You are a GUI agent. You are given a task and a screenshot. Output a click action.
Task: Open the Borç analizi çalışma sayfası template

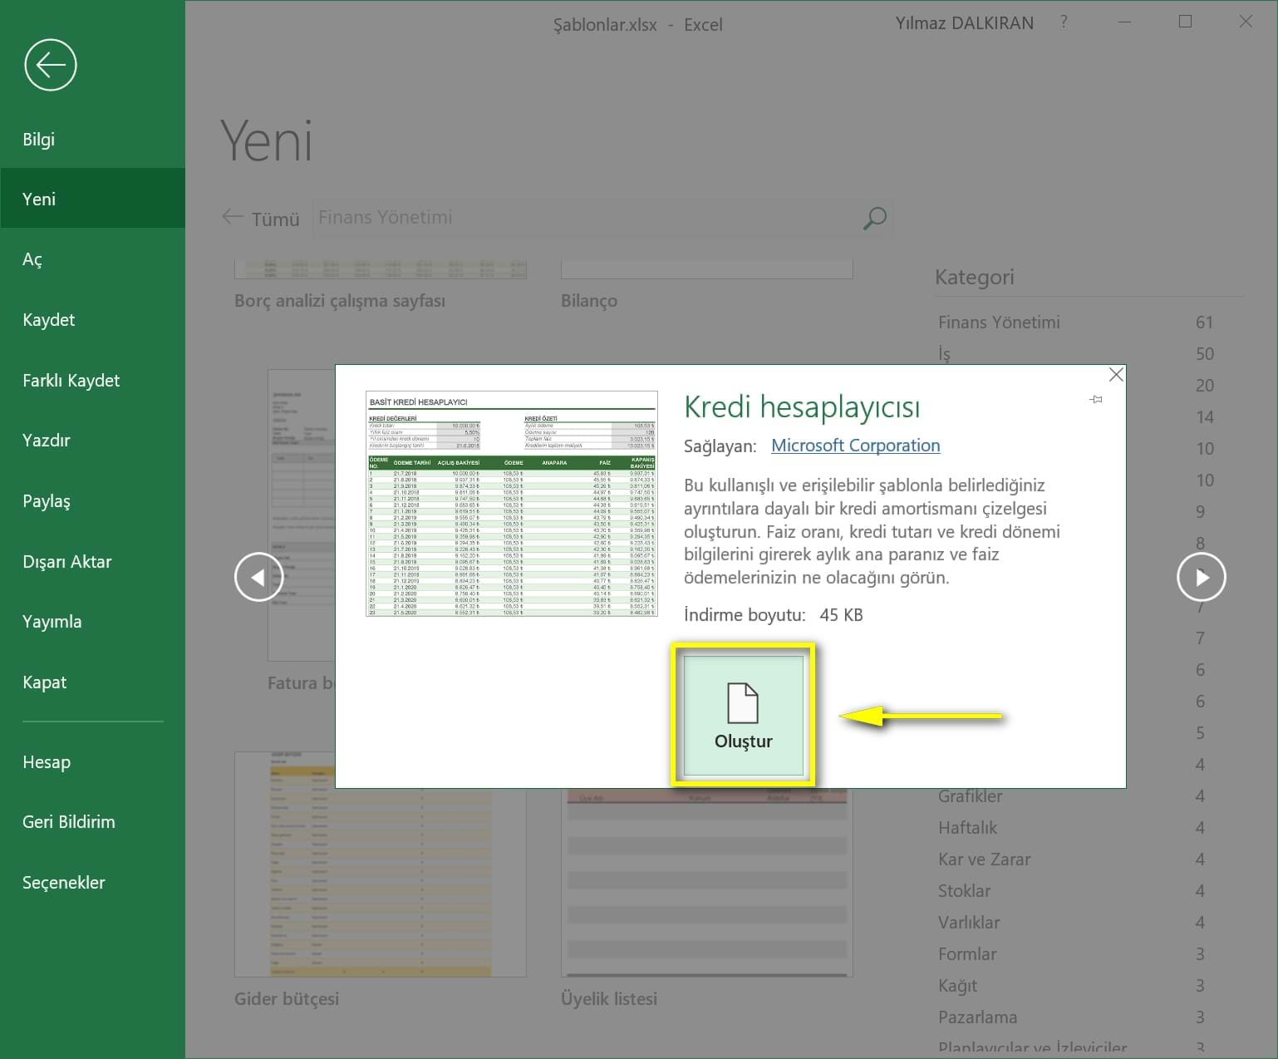340,301
